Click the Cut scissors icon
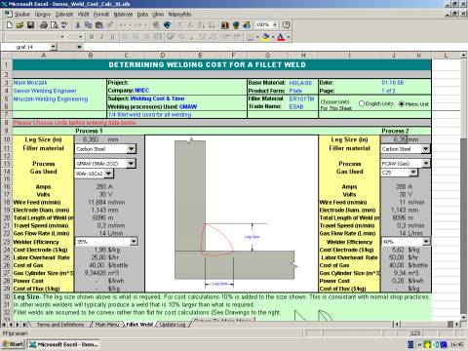 78,25
